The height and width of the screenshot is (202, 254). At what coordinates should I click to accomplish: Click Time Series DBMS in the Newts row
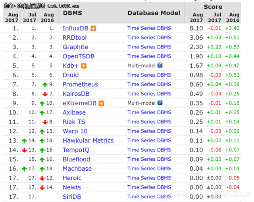149,187
